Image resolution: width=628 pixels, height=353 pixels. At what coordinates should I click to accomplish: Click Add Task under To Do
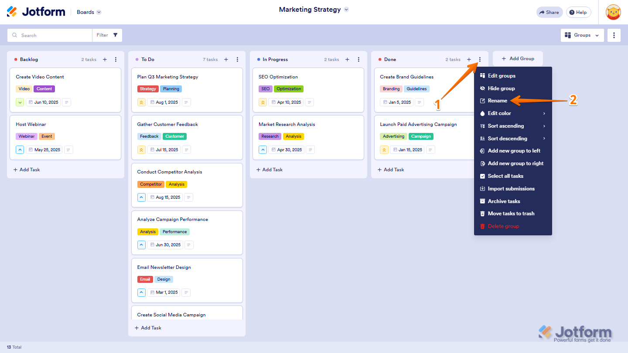[148, 328]
